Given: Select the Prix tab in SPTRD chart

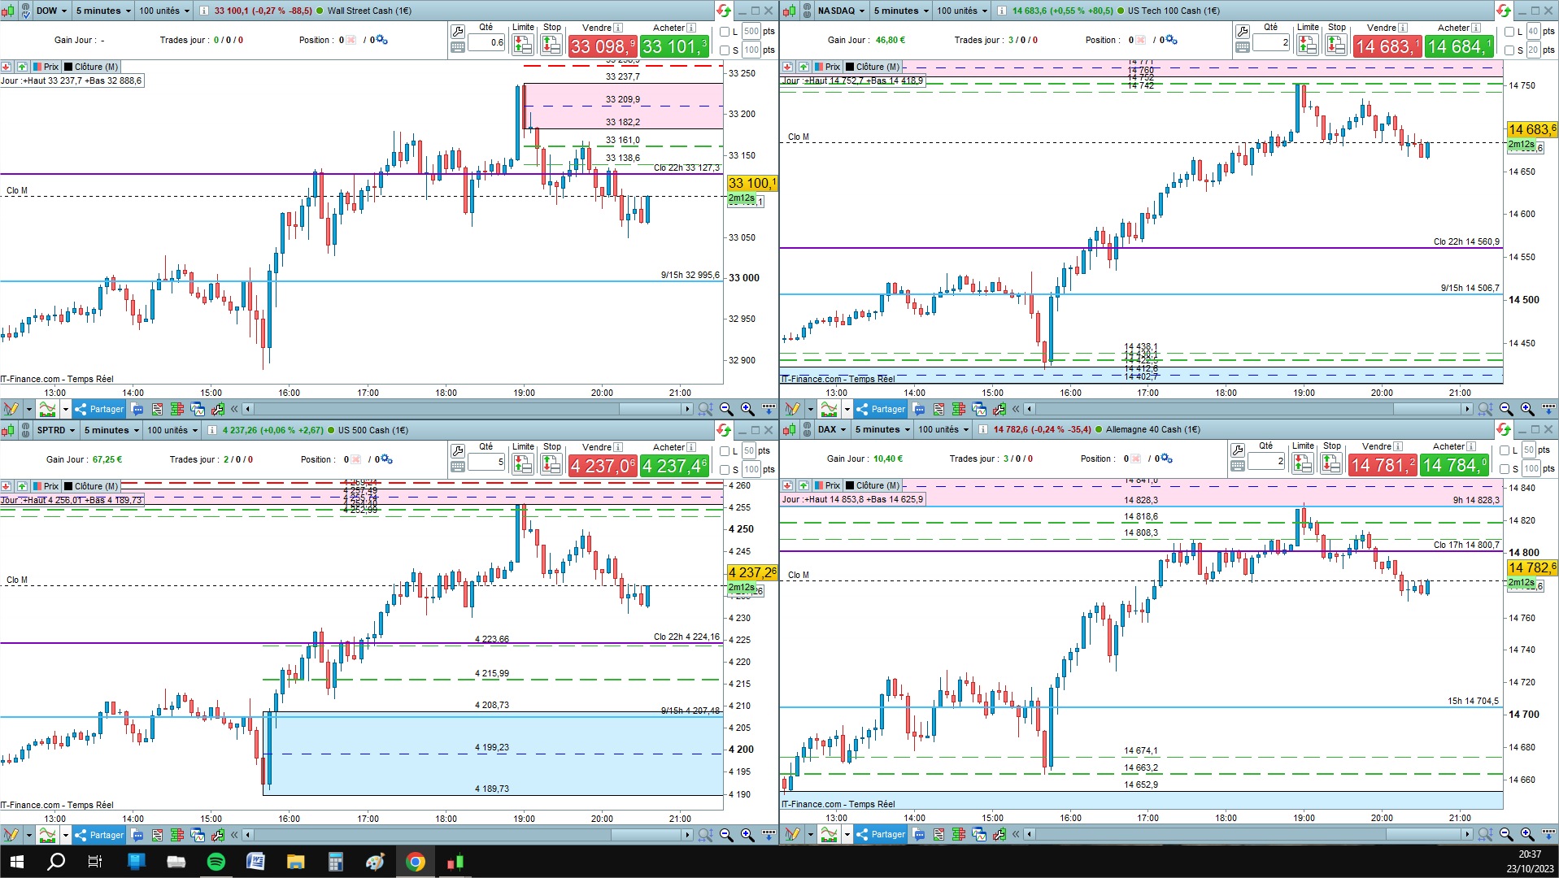Looking at the screenshot, I should coord(46,486).
